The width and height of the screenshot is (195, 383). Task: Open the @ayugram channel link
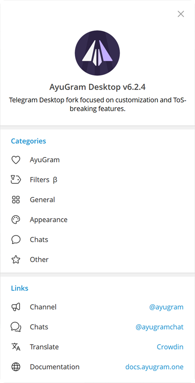166,307
